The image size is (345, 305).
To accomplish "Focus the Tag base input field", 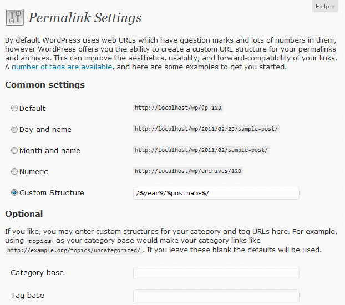I will 216,296.
